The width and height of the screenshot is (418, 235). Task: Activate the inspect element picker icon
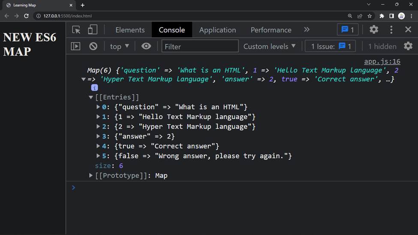coord(76,30)
